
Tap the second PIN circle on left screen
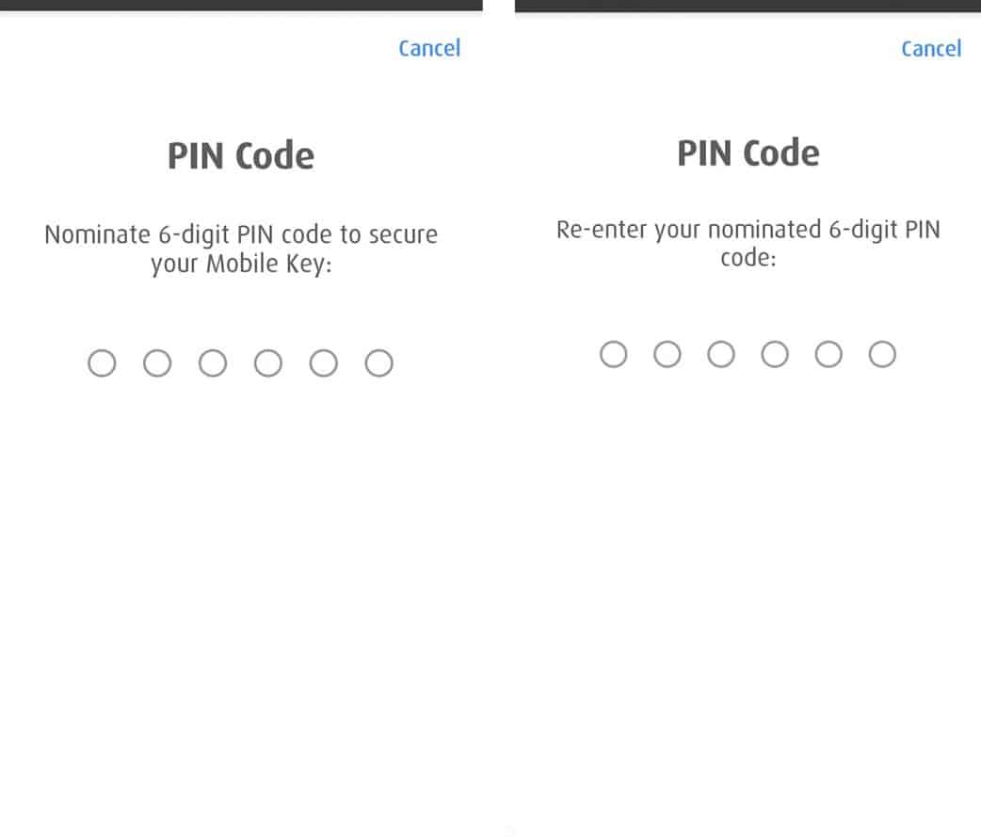(157, 362)
